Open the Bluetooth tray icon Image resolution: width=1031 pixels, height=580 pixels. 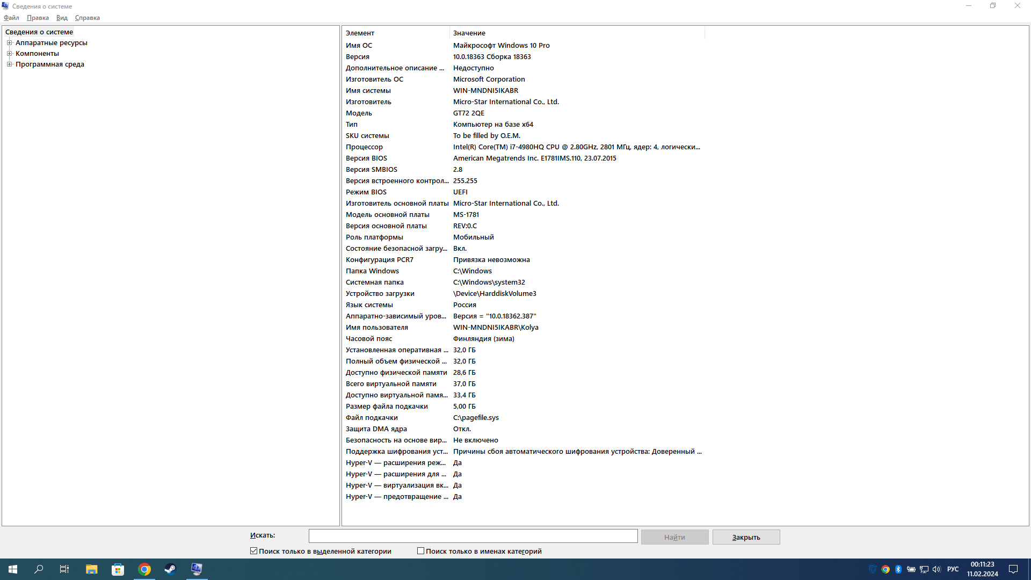(x=898, y=569)
